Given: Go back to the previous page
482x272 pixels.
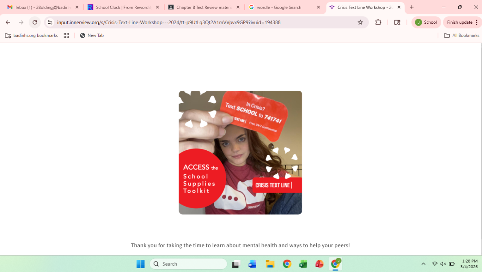Looking at the screenshot, I should (x=8, y=22).
